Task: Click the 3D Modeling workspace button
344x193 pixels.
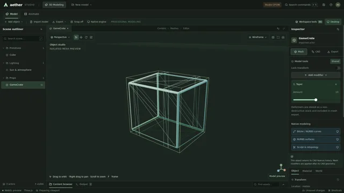Action: point(54,5)
